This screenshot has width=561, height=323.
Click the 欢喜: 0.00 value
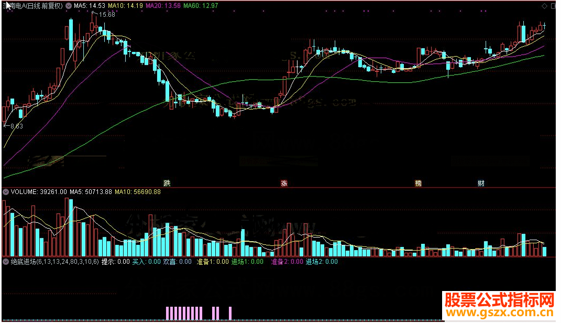pos(178,262)
